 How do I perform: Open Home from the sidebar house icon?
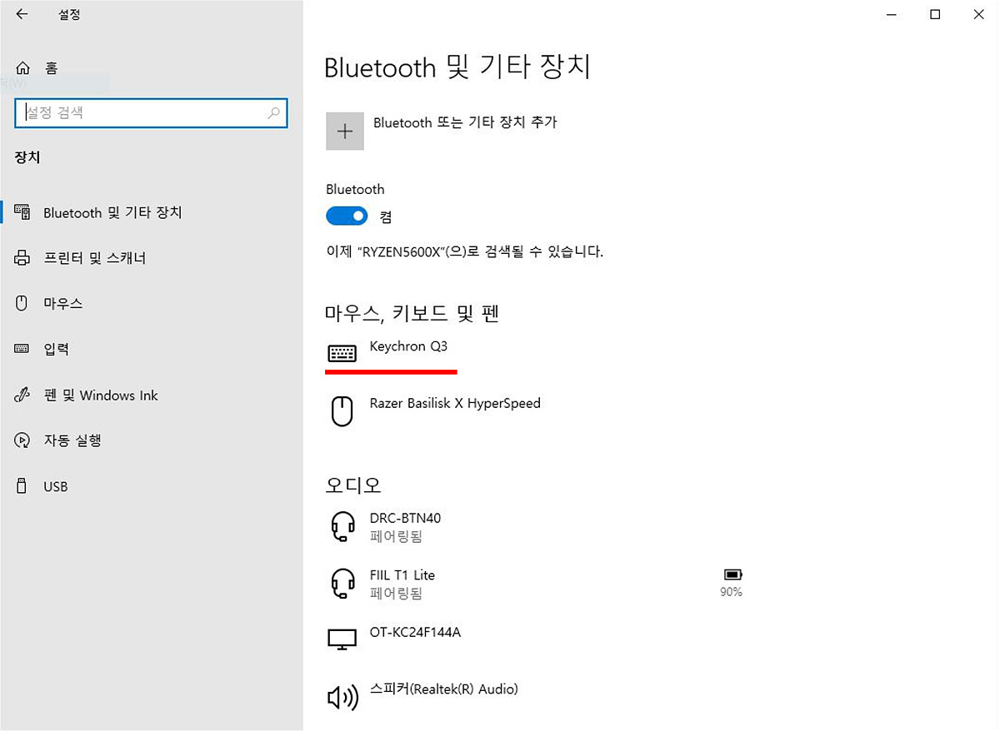pyautogui.click(x=22, y=68)
